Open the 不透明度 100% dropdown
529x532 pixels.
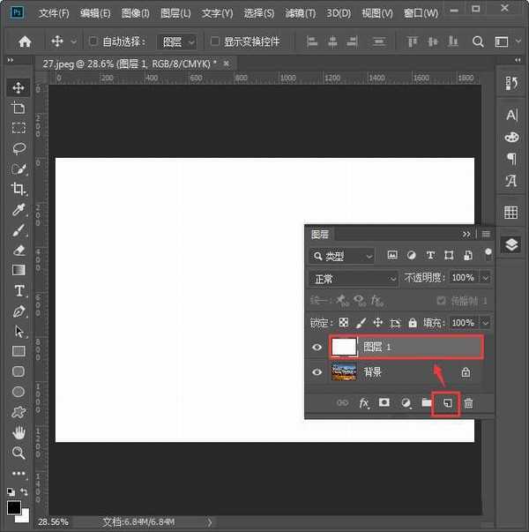pos(486,278)
